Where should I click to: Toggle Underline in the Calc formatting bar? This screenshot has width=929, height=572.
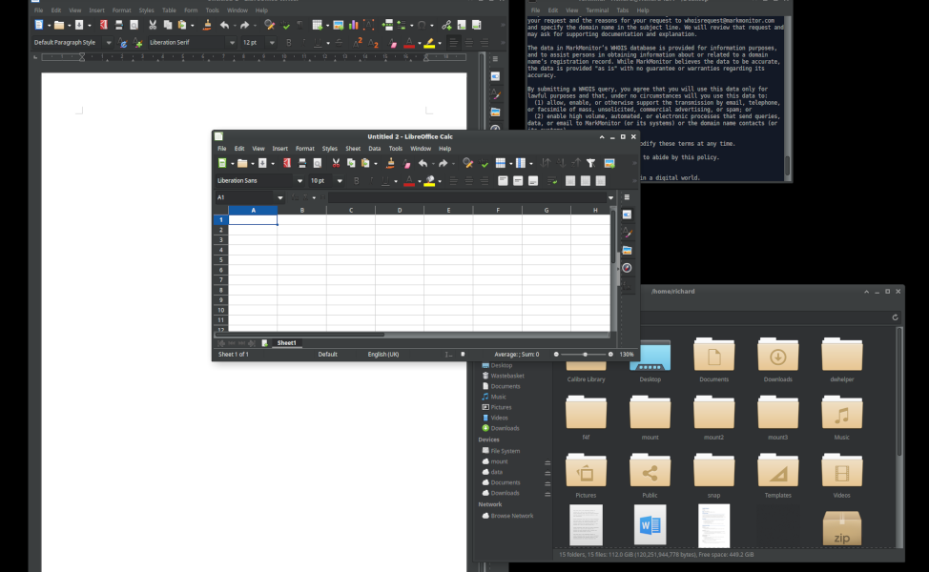pyautogui.click(x=385, y=181)
